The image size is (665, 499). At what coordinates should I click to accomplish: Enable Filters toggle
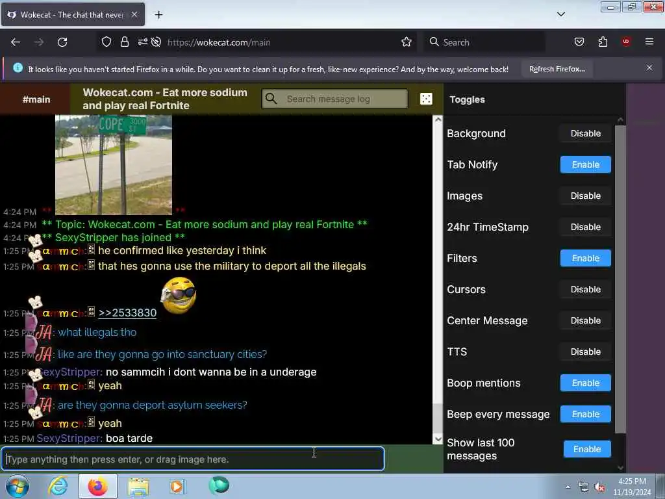(585, 258)
